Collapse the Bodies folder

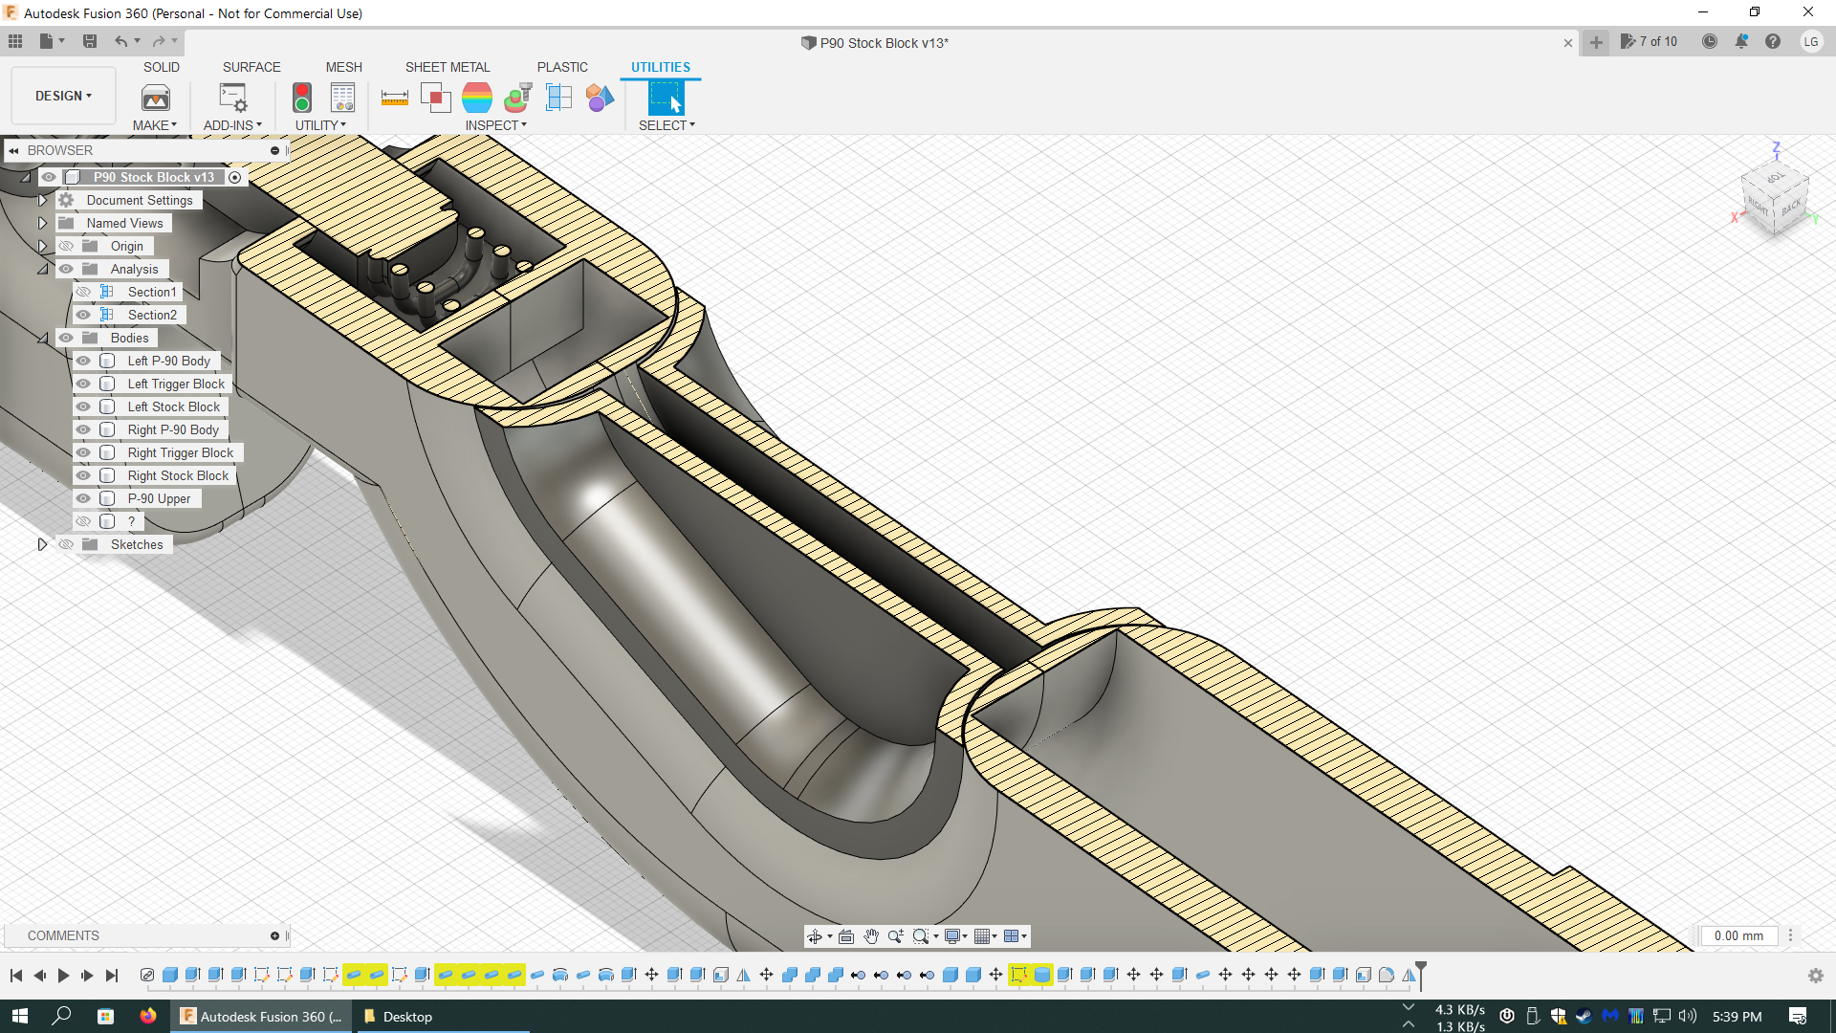pos(42,338)
